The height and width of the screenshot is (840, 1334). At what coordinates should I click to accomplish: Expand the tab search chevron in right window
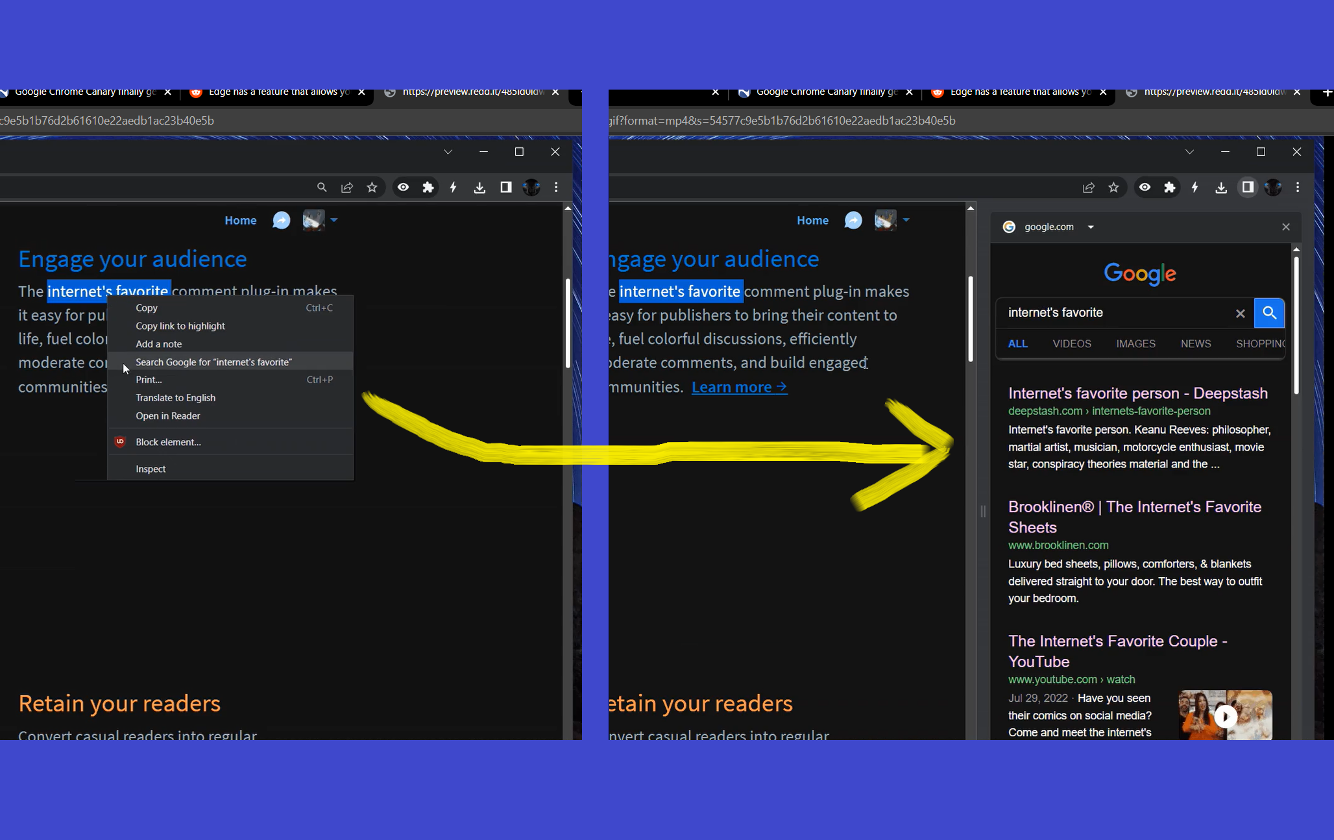tap(1189, 152)
